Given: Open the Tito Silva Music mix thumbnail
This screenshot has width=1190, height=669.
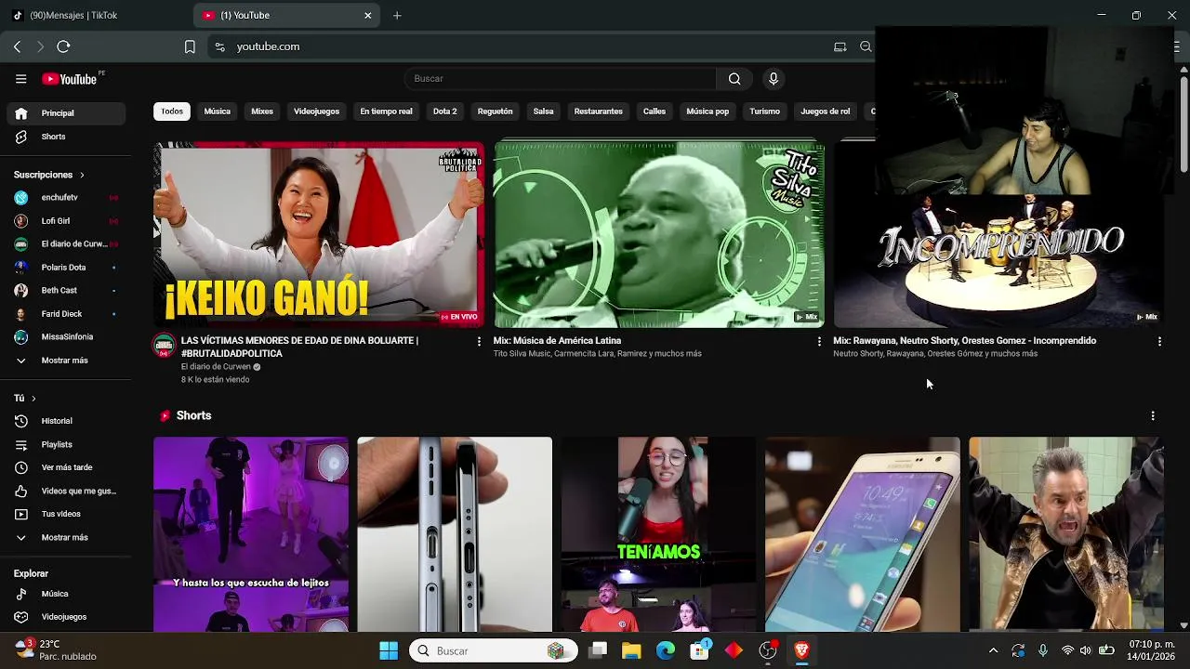Looking at the screenshot, I should click(x=658, y=234).
